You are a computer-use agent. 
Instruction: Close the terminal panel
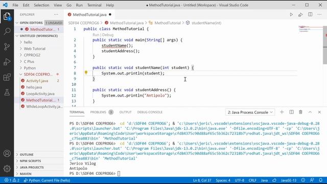coord(319,112)
